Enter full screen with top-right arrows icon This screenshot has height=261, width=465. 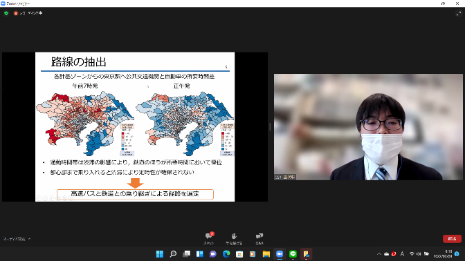point(459,13)
